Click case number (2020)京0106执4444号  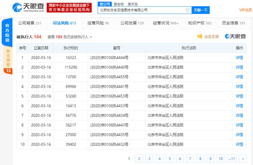pyautogui.click(x=109, y=58)
